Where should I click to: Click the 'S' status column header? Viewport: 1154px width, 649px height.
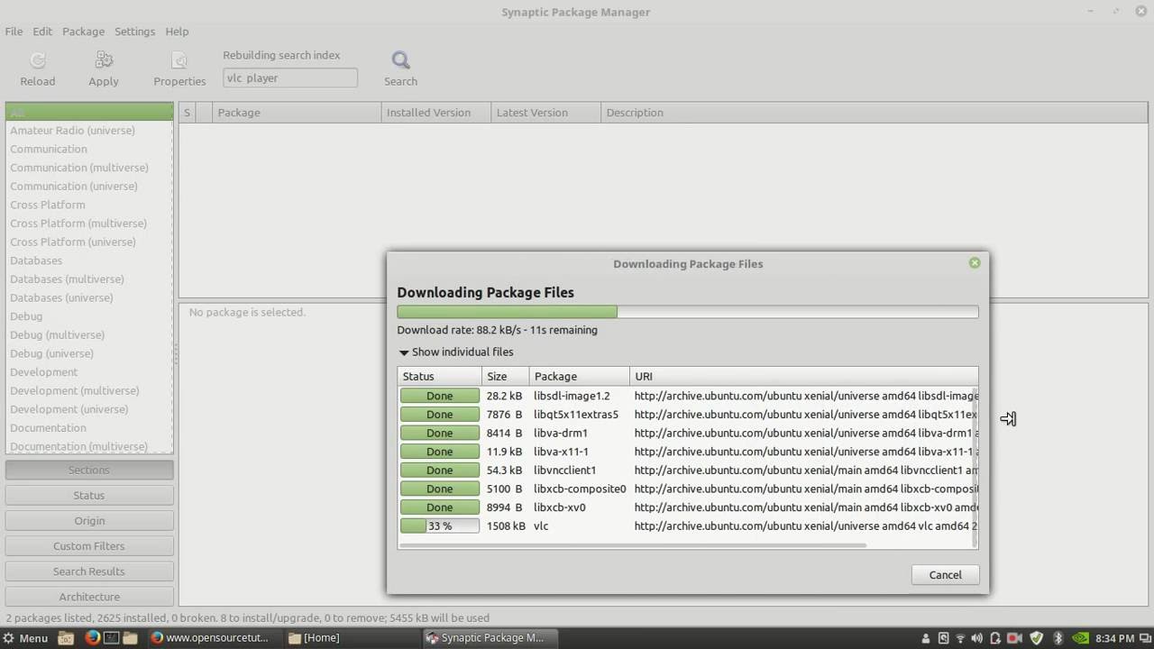187,113
